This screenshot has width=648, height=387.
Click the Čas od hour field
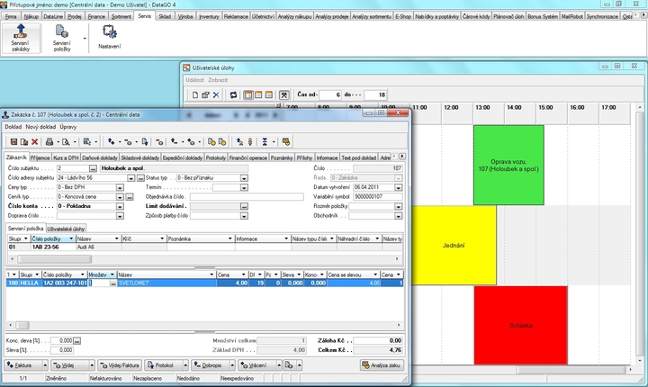click(330, 94)
